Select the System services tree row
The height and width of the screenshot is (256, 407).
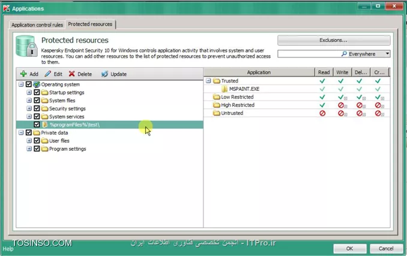[x=109, y=117]
